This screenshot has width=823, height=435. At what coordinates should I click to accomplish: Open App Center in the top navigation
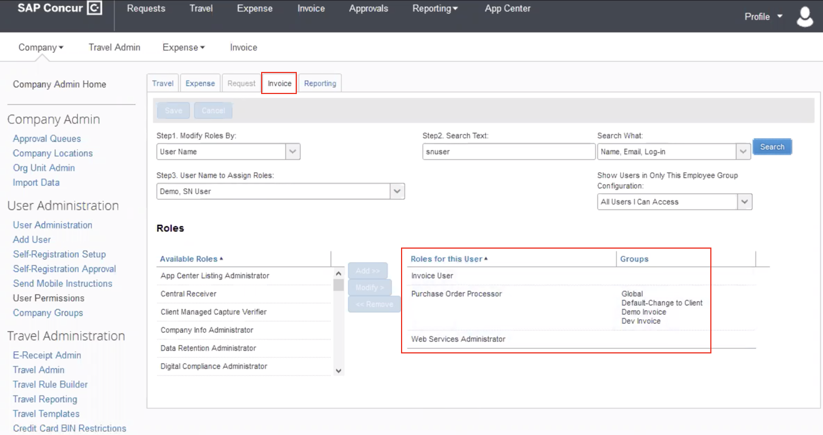pyautogui.click(x=508, y=8)
